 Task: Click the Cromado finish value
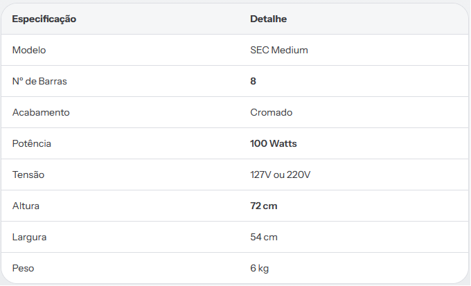tap(272, 112)
